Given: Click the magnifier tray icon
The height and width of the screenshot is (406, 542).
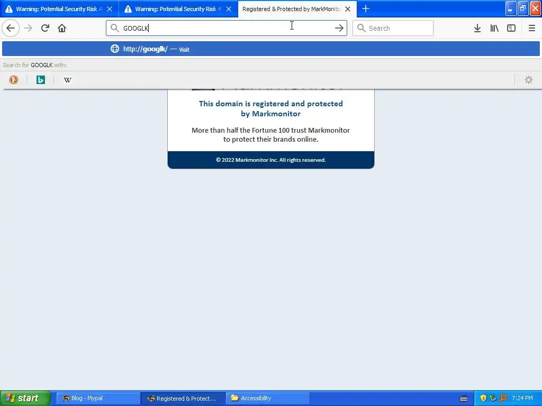Looking at the screenshot, I should pyautogui.click(x=503, y=398).
